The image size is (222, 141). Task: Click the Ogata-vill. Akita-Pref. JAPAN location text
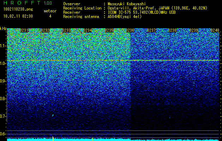157,8
